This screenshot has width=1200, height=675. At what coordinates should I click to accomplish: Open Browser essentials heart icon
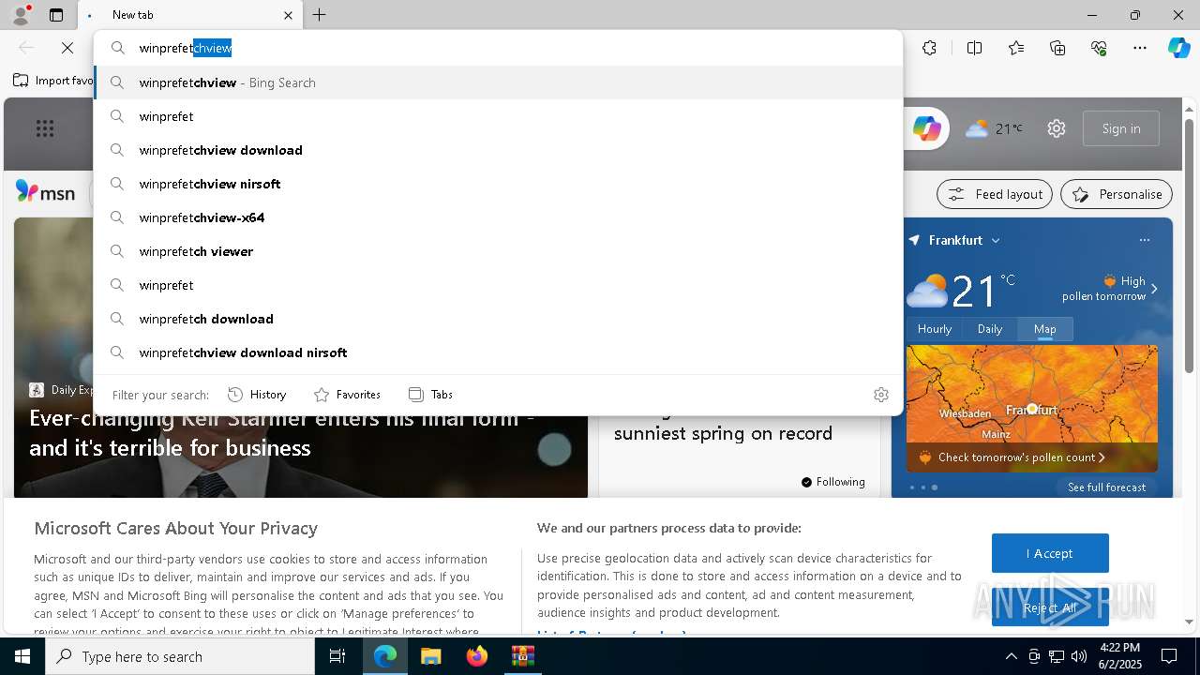coord(1099,48)
